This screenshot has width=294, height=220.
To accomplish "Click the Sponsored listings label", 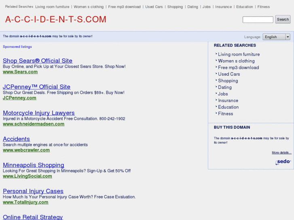I will (17, 46).
